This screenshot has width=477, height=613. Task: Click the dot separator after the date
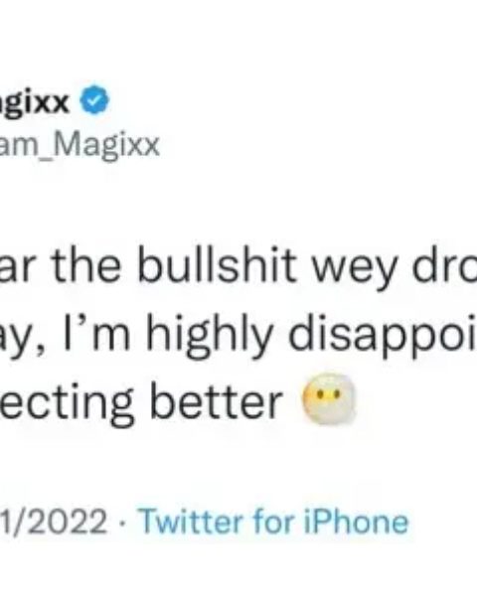123,523
